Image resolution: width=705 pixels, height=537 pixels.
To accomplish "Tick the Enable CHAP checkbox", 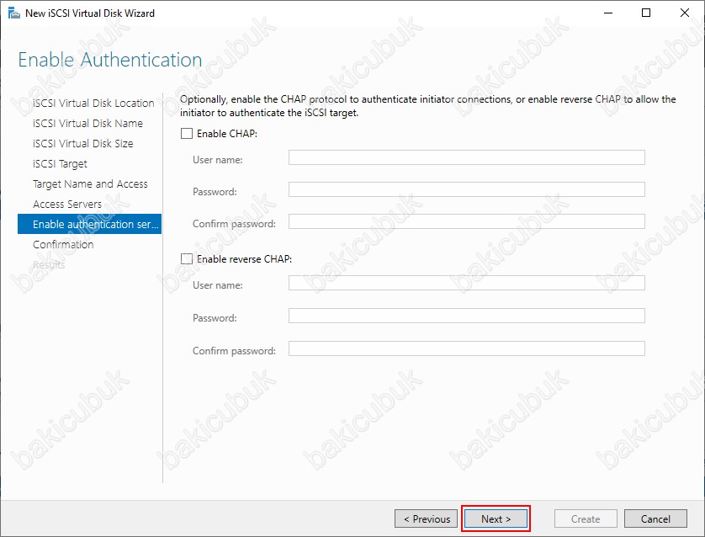I will (187, 134).
